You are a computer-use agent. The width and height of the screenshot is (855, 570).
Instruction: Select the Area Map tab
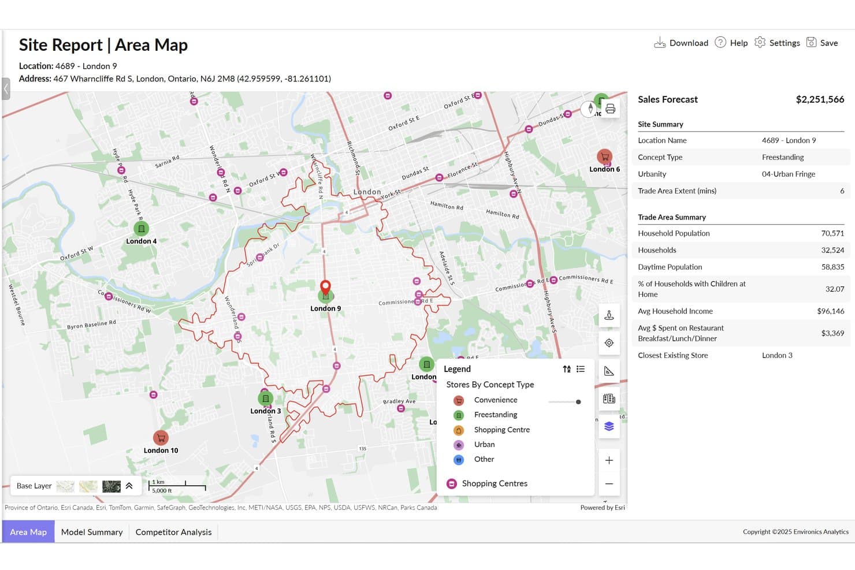(28, 532)
